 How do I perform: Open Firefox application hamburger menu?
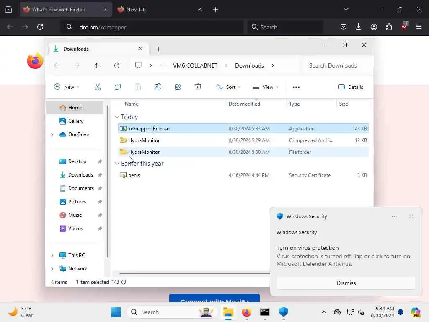(x=419, y=27)
